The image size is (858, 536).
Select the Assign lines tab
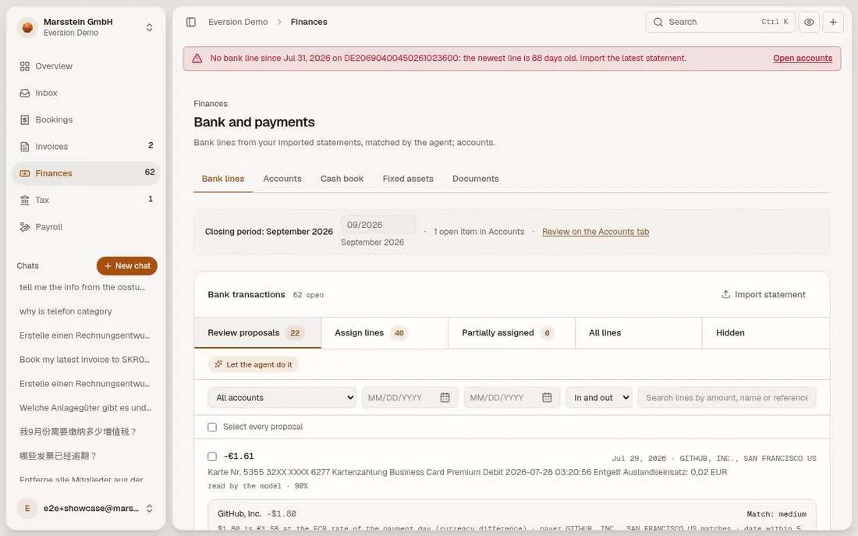click(x=385, y=333)
